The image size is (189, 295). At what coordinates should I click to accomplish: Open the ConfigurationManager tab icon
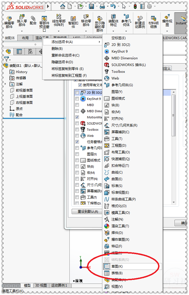click(x=30, y=51)
